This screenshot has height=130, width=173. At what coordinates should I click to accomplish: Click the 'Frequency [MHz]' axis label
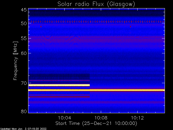[x=15, y=61]
